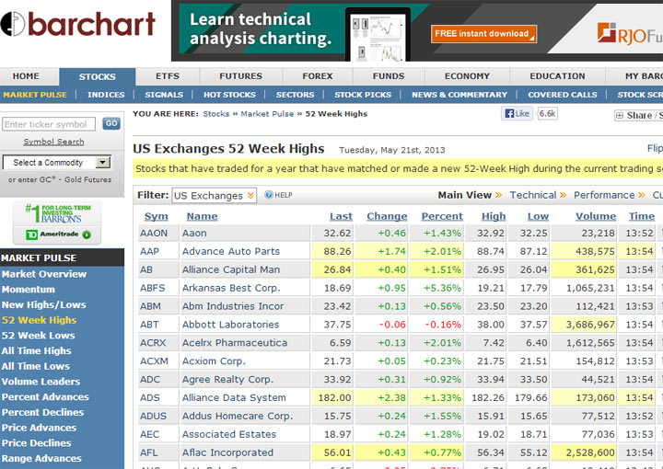Open Volume Leaders in sidebar
Viewport: 663px width, 469px height.
tap(41, 382)
